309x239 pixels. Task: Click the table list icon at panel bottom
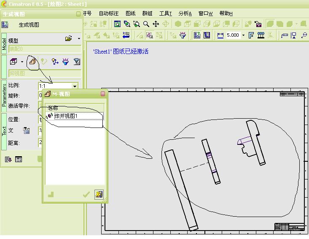19,159
